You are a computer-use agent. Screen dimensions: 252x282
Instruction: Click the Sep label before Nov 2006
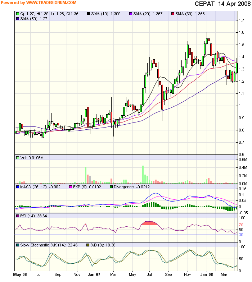[58, 274]
